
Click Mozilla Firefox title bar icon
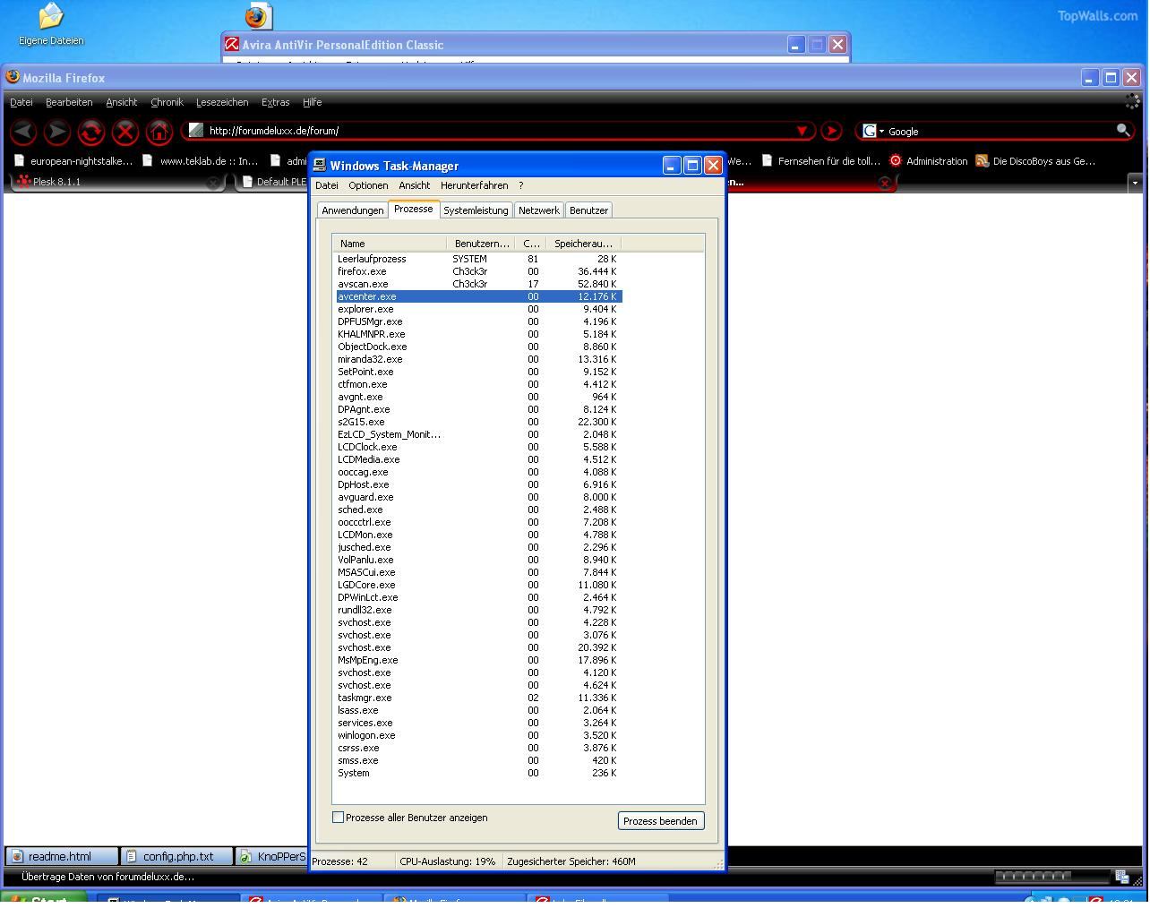click(x=13, y=77)
